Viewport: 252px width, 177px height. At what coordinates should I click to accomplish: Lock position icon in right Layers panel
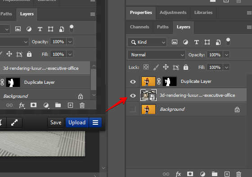pyautogui.click(x=166, y=67)
